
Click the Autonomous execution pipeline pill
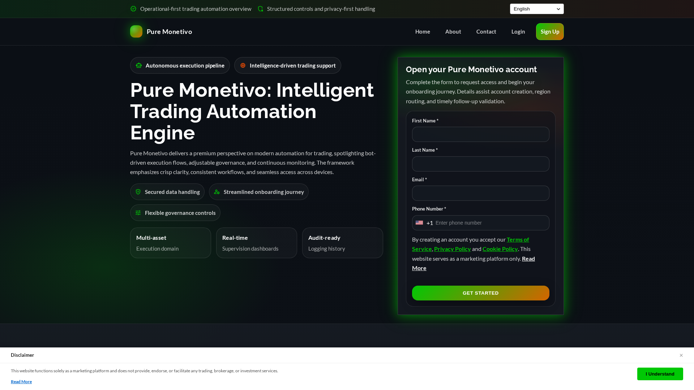(180, 65)
